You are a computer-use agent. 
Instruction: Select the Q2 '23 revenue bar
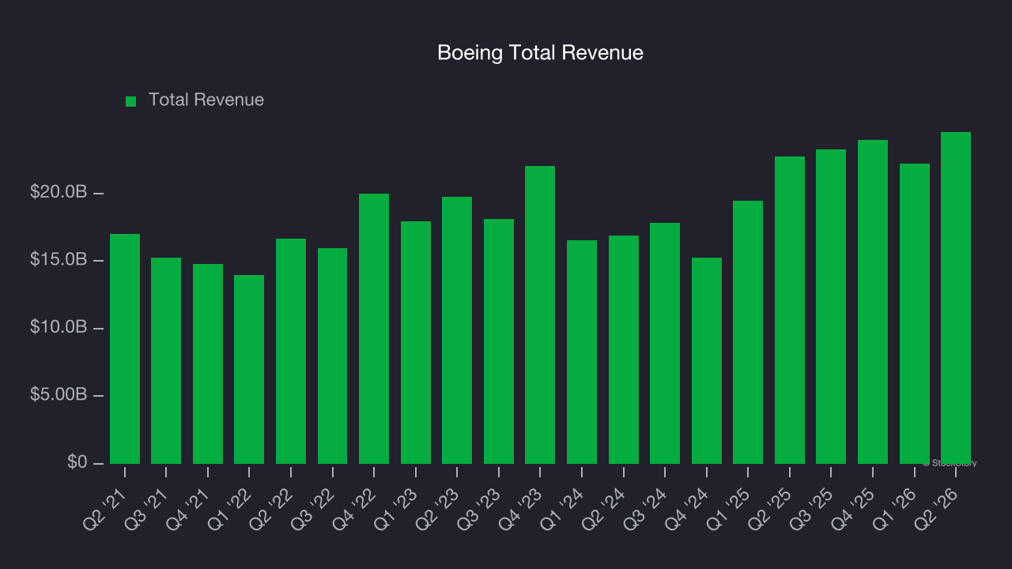point(457,330)
